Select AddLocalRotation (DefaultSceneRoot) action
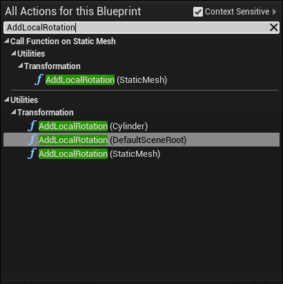 (141, 140)
